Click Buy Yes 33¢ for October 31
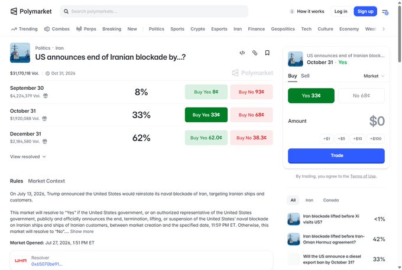The image size is (402, 270). coord(206,115)
